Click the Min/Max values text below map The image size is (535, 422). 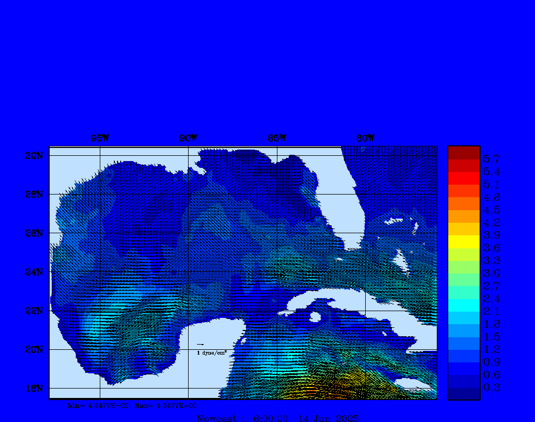click(x=132, y=405)
